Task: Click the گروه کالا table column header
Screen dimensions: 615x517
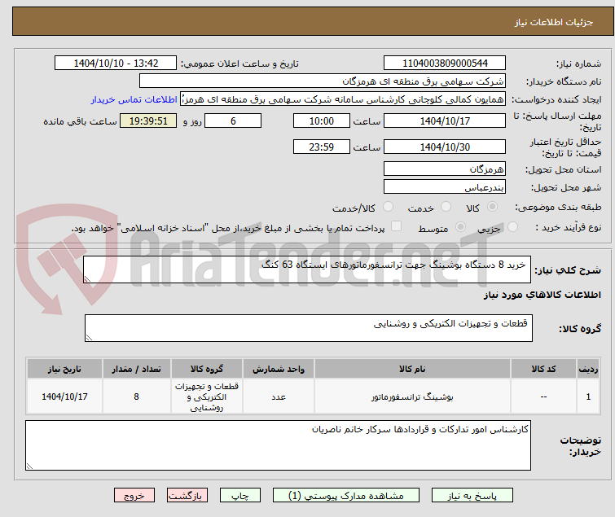Action: 207,369
